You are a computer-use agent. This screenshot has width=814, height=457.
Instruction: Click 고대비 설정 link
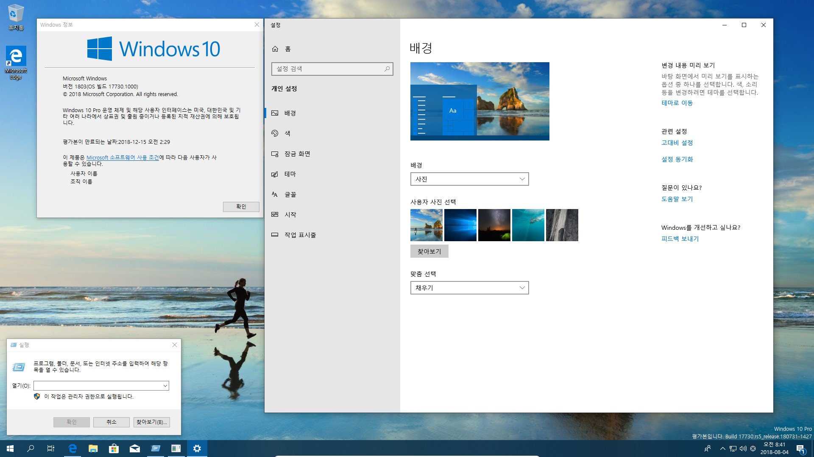[677, 143]
